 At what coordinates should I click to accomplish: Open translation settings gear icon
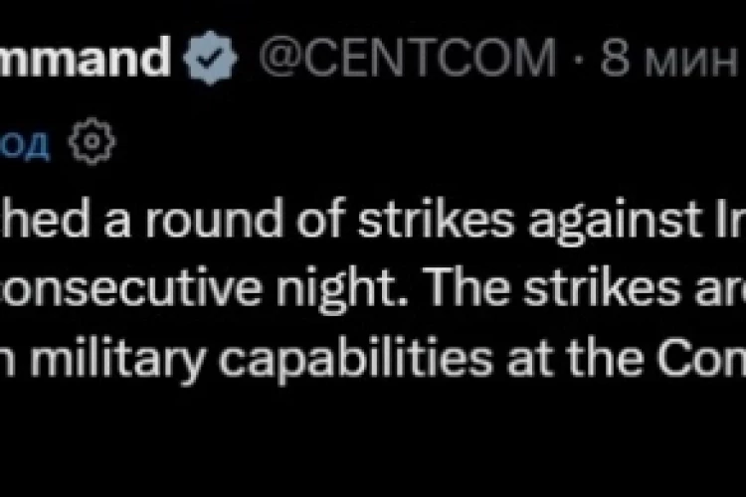click(x=92, y=141)
